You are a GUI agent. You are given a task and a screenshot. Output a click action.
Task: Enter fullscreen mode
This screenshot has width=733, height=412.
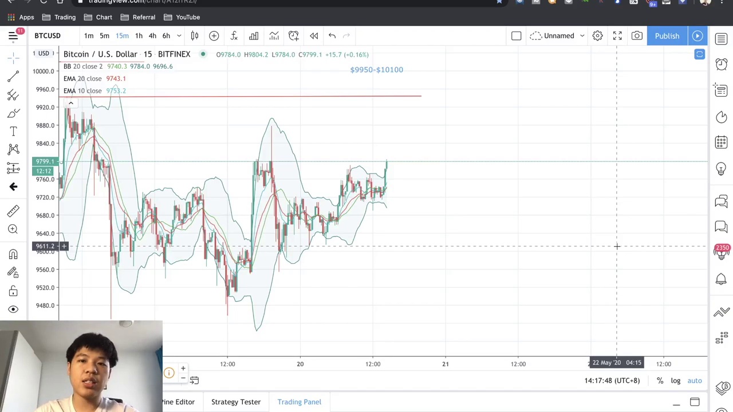[617, 36]
